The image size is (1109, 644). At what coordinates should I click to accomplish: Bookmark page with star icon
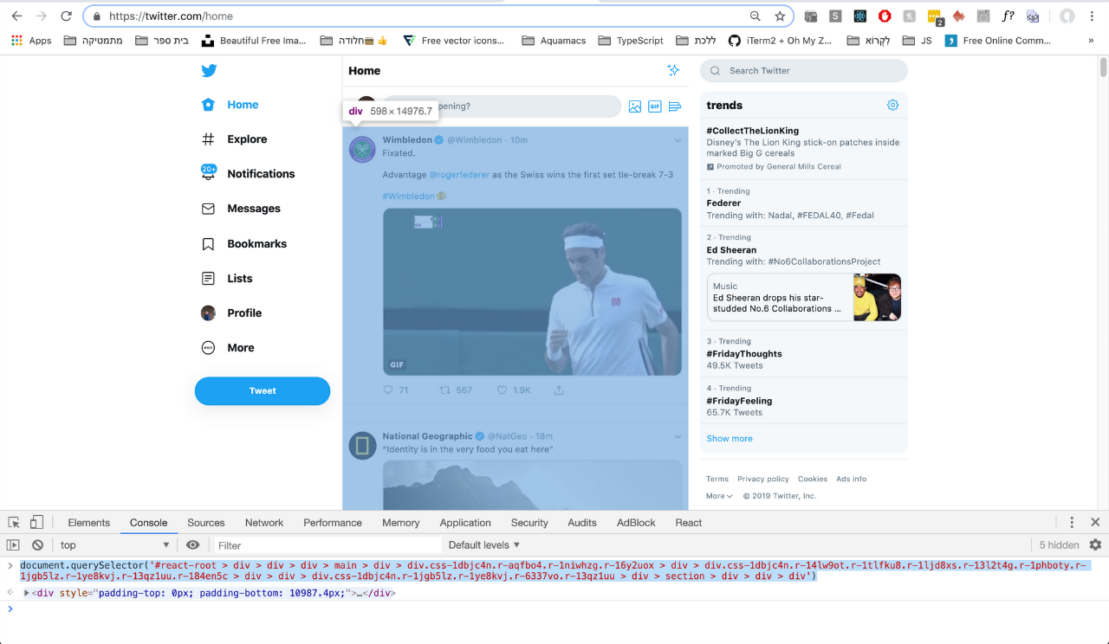pyautogui.click(x=780, y=16)
